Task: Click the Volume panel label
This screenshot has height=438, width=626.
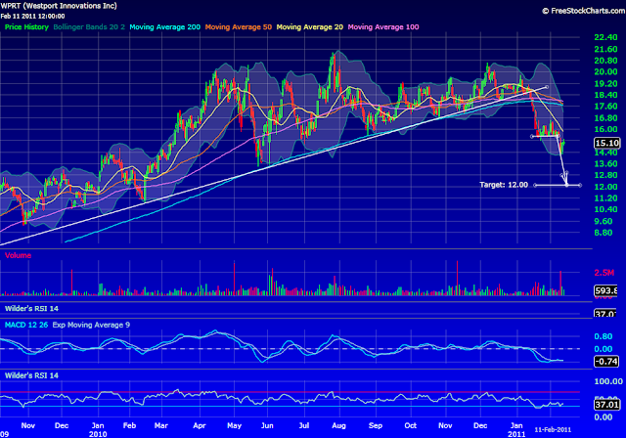Action: click(18, 255)
